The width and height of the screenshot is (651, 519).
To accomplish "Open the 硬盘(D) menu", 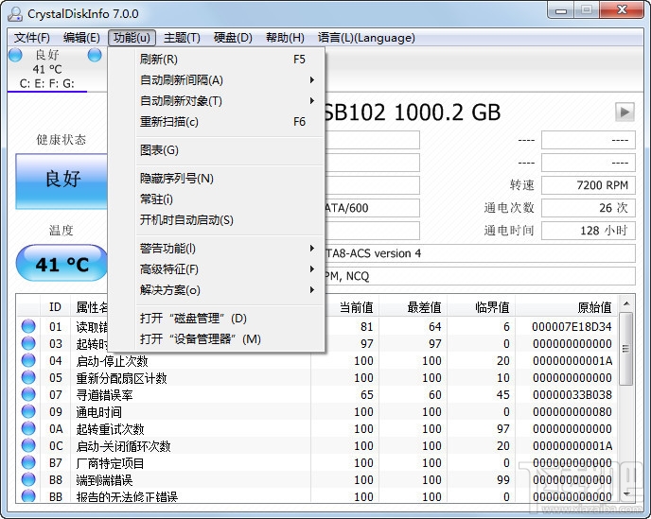I will pyautogui.click(x=233, y=38).
